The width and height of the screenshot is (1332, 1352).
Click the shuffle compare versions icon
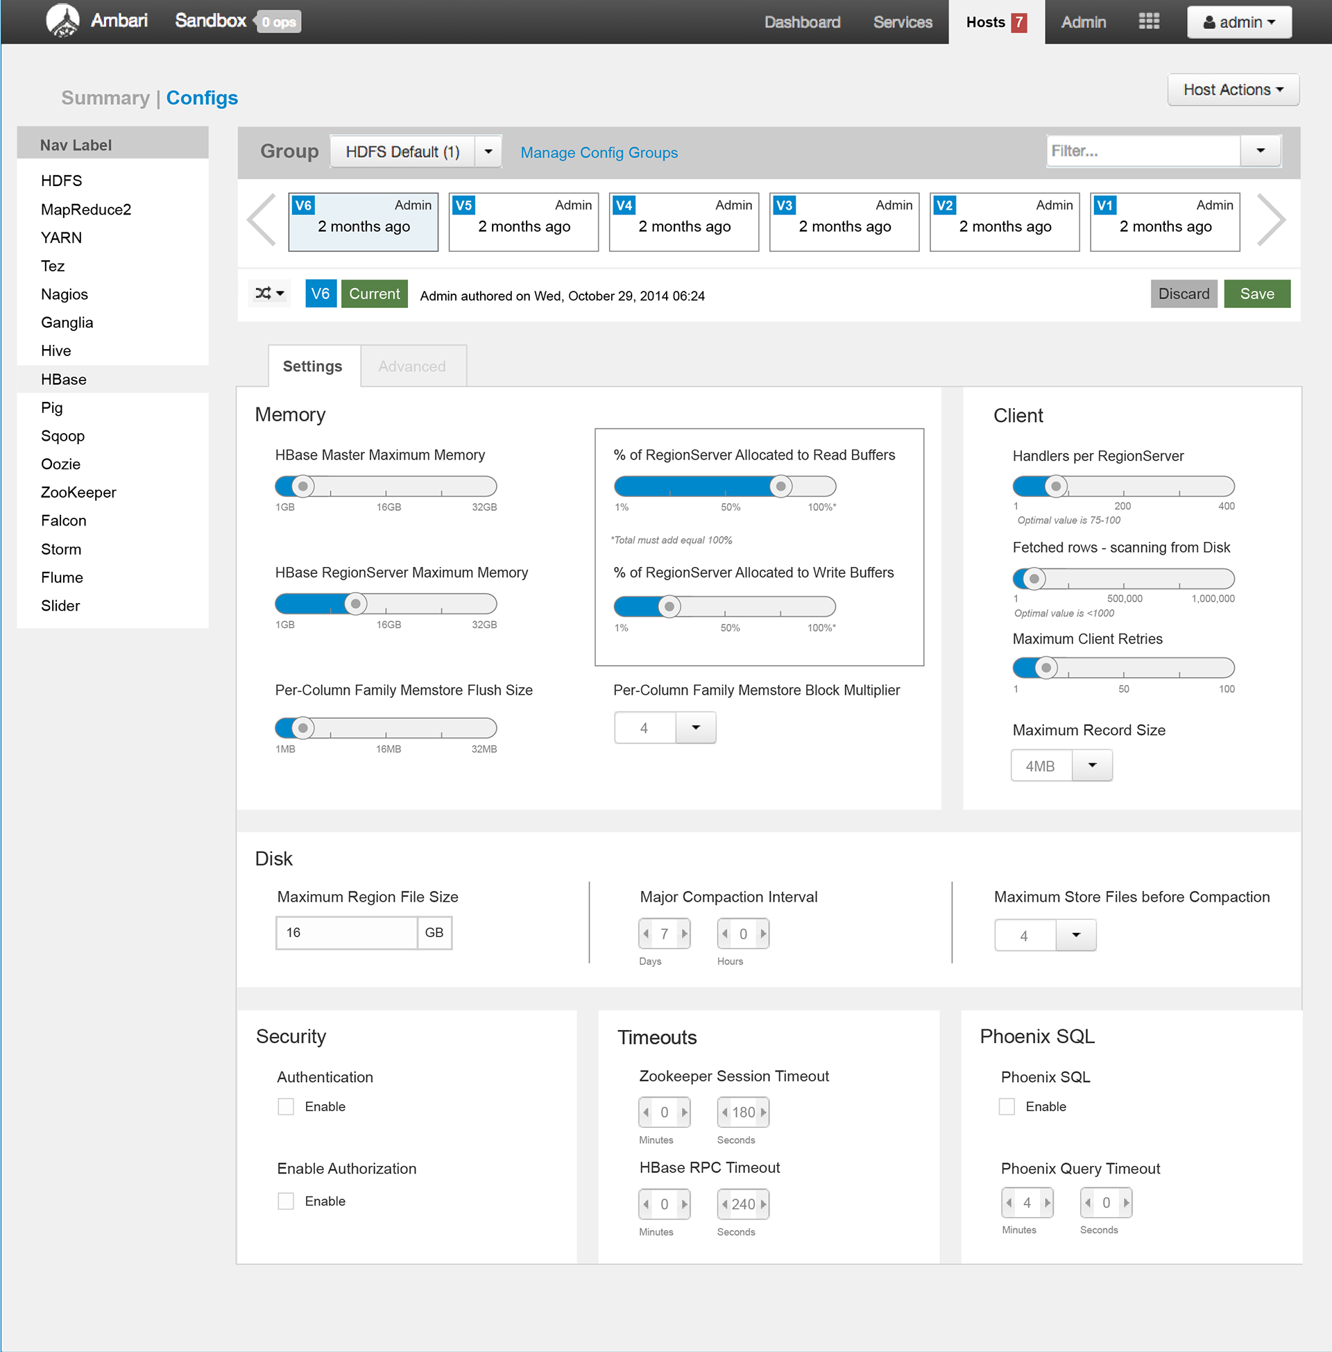tap(269, 293)
